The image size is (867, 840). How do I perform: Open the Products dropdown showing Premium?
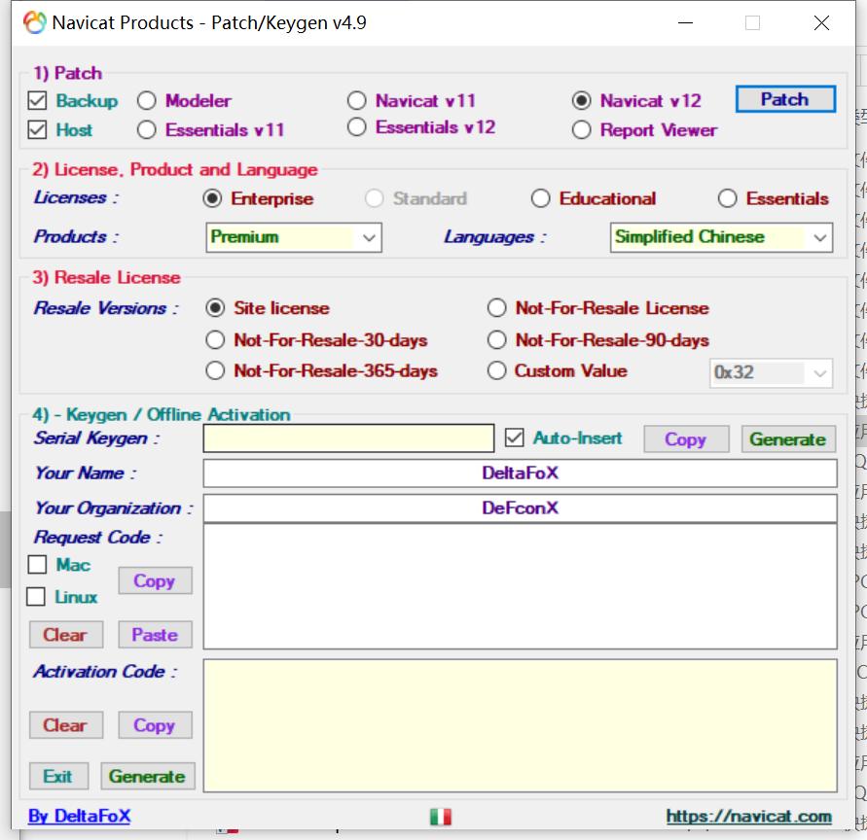click(294, 237)
